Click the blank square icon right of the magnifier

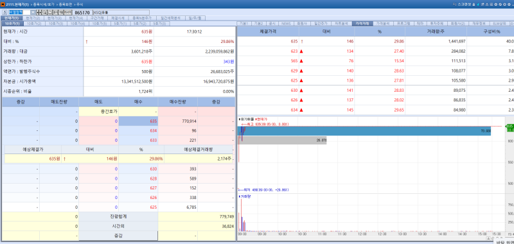(50, 12)
